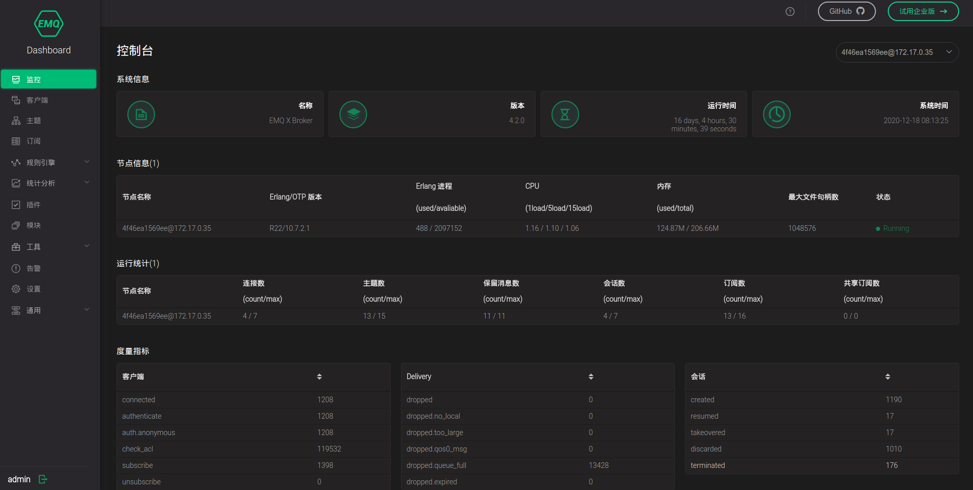Click the 试用企业版 button

(x=923, y=11)
